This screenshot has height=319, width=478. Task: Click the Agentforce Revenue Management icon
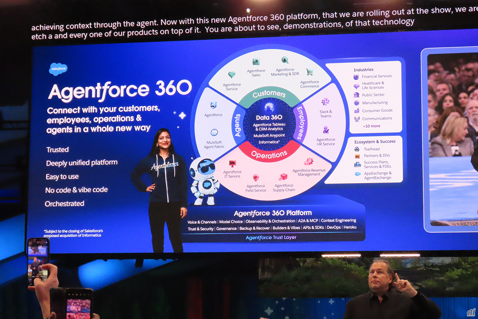pos(309,161)
